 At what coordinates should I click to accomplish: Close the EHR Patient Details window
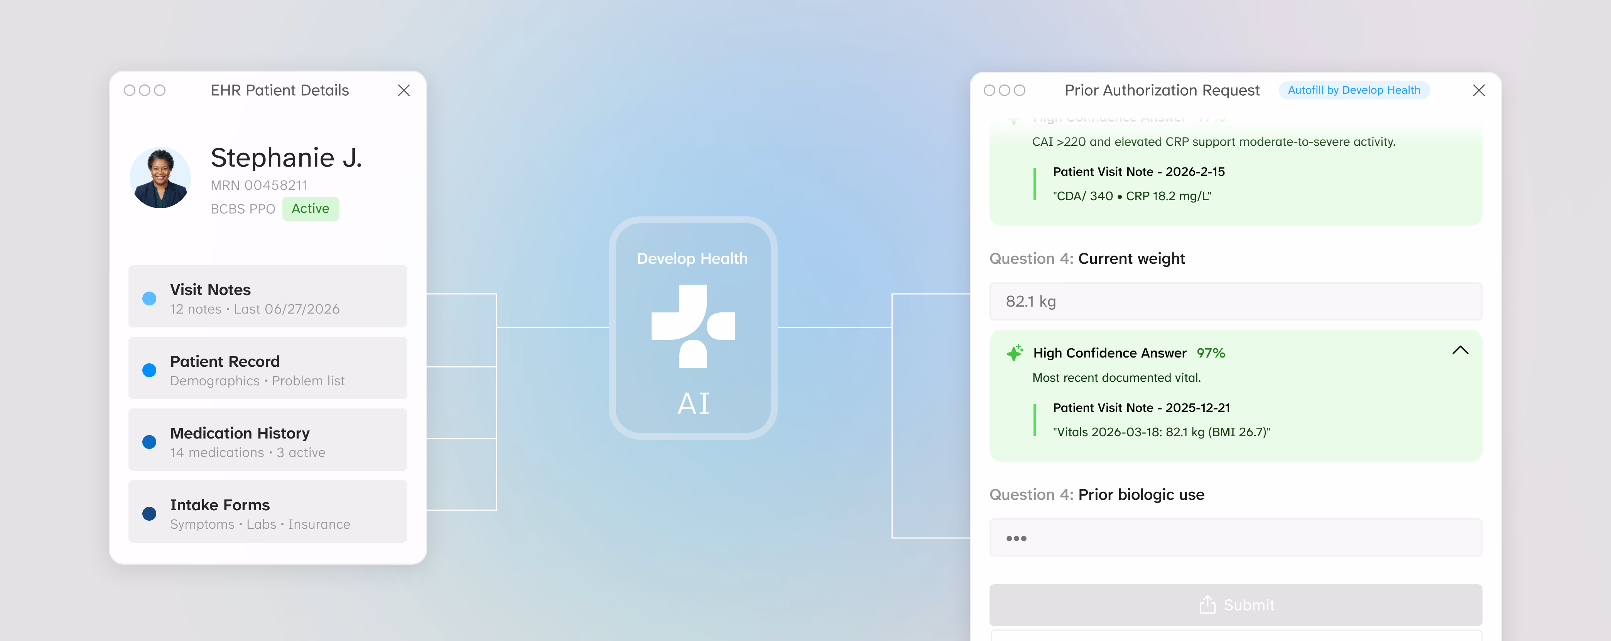point(404,90)
